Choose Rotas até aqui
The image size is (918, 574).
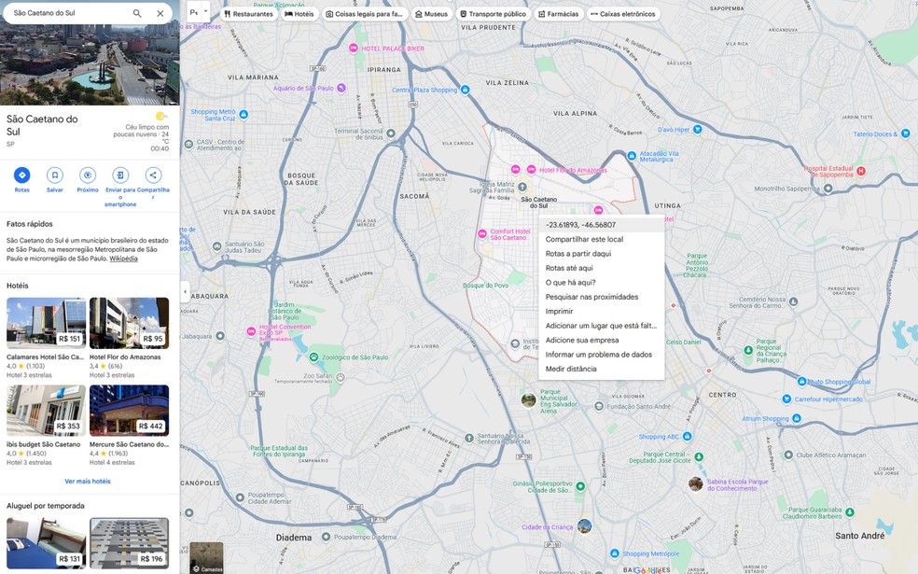(601, 268)
